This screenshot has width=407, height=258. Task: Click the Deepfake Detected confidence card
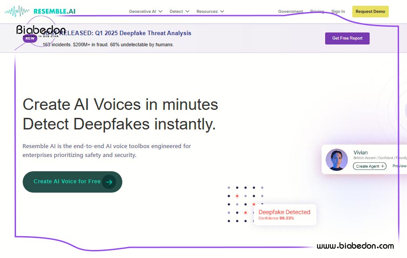[x=285, y=215]
